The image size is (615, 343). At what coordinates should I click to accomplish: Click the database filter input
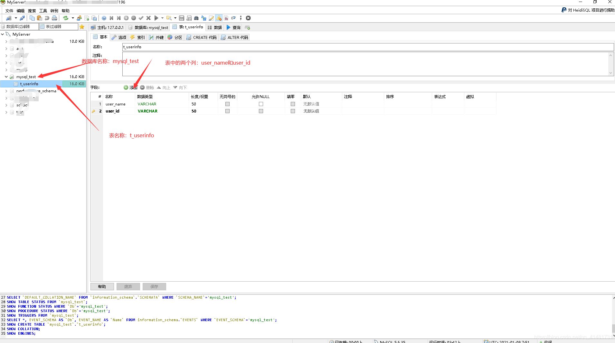click(19, 26)
